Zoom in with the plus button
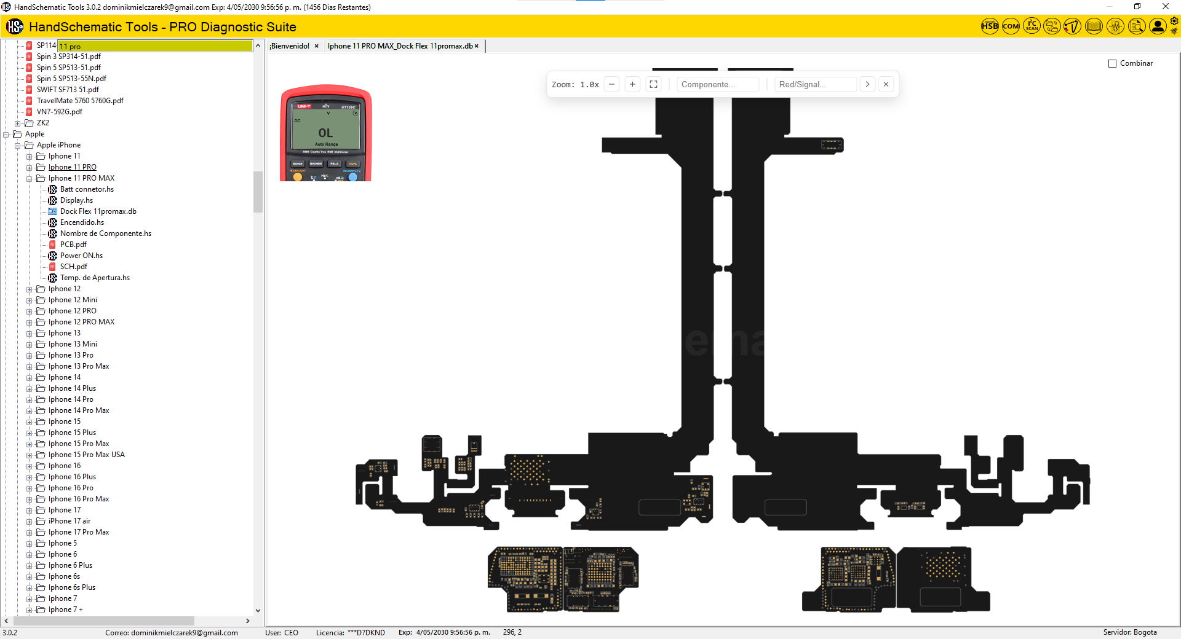The height and width of the screenshot is (639, 1181). pyautogui.click(x=632, y=85)
